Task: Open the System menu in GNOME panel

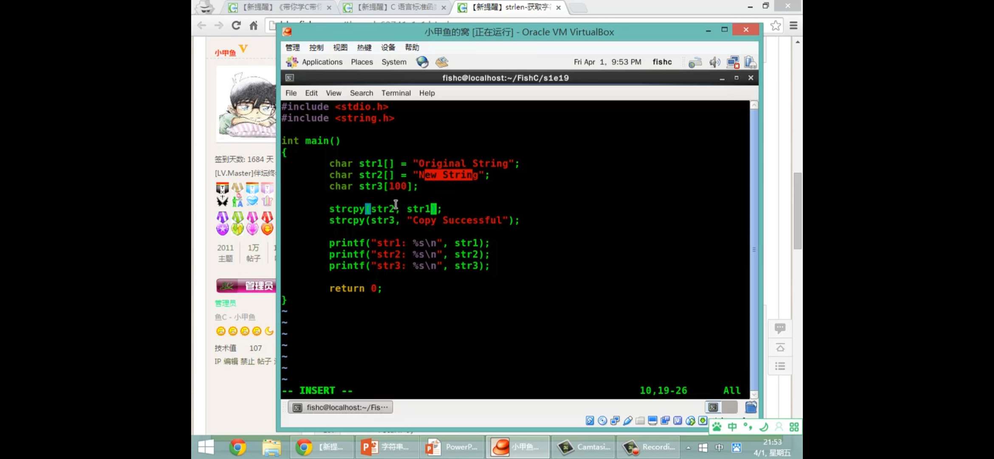Action: coord(394,62)
